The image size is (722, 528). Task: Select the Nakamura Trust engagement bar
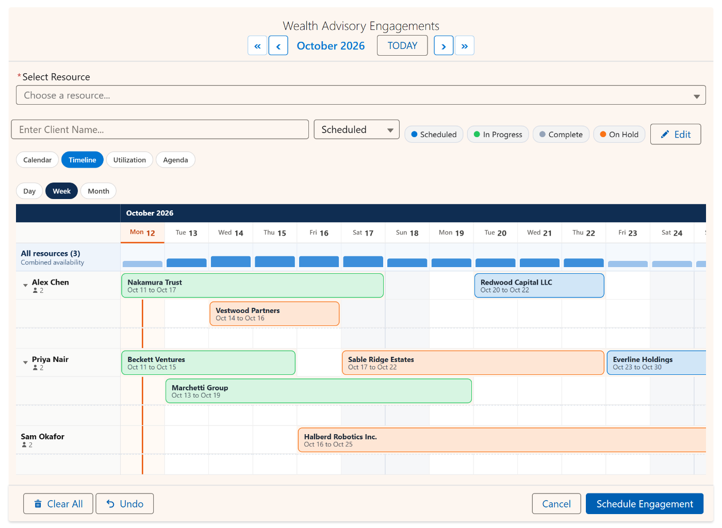[253, 286]
